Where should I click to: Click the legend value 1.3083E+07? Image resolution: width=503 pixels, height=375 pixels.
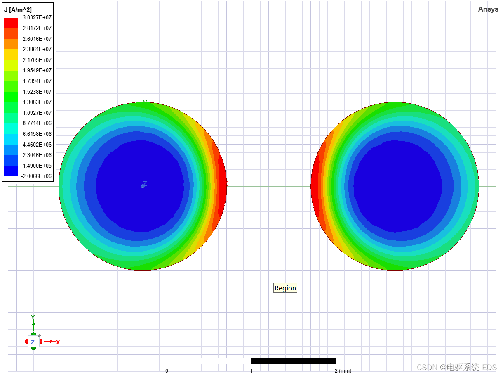click(x=37, y=102)
